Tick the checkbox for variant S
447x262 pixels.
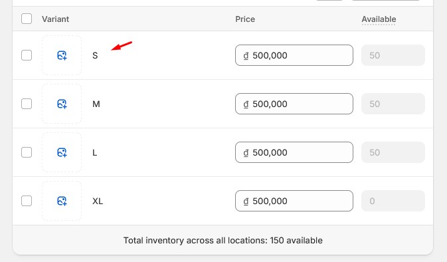(27, 55)
